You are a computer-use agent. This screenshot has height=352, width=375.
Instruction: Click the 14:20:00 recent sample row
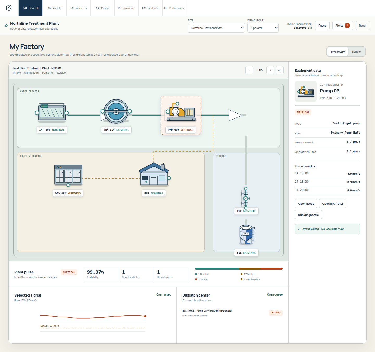[x=327, y=190]
